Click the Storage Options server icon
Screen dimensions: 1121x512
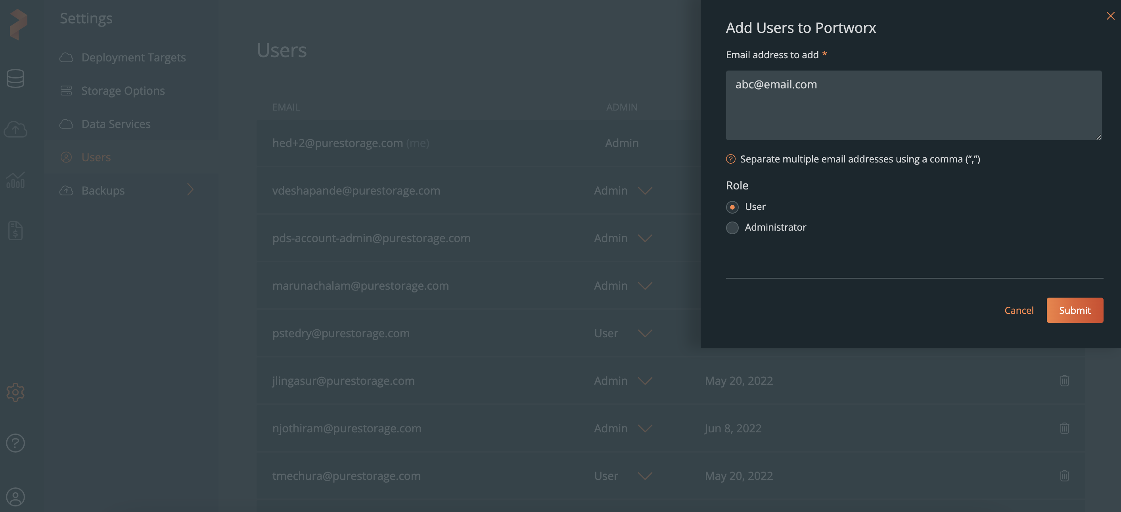(66, 90)
